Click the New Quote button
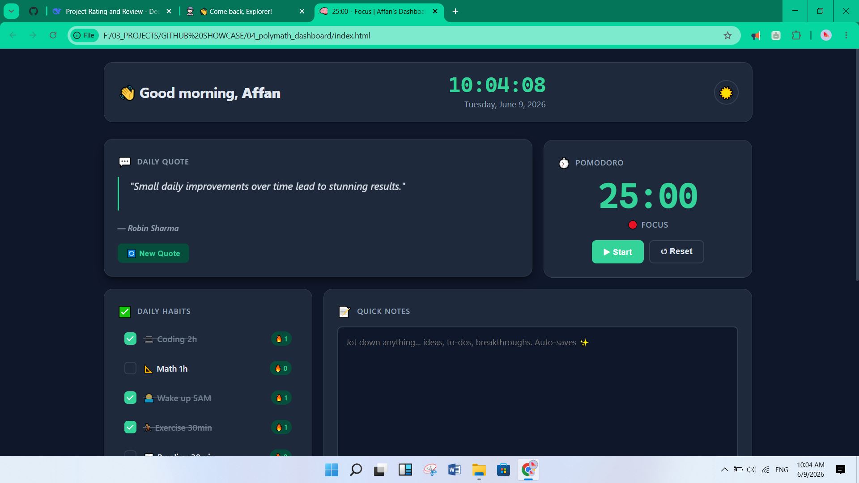This screenshot has height=483, width=859. (x=153, y=253)
